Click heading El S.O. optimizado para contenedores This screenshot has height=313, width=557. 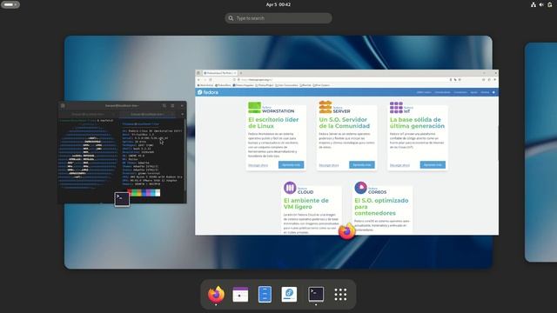pos(381,207)
